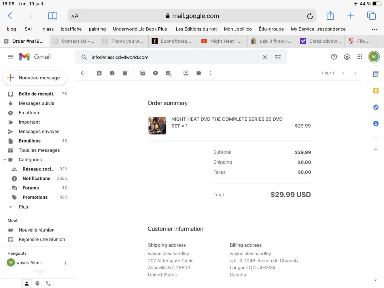Viewport: 384px width, 288px height.
Task: Mark the email as unread
Action: click(x=143, y=73)
